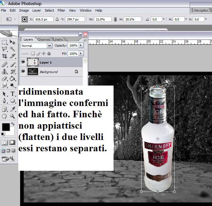Switch to Quick Mask mode
The width and height of the screenshot is (212, 206).
pyautogui.click(x=12, y=142)
